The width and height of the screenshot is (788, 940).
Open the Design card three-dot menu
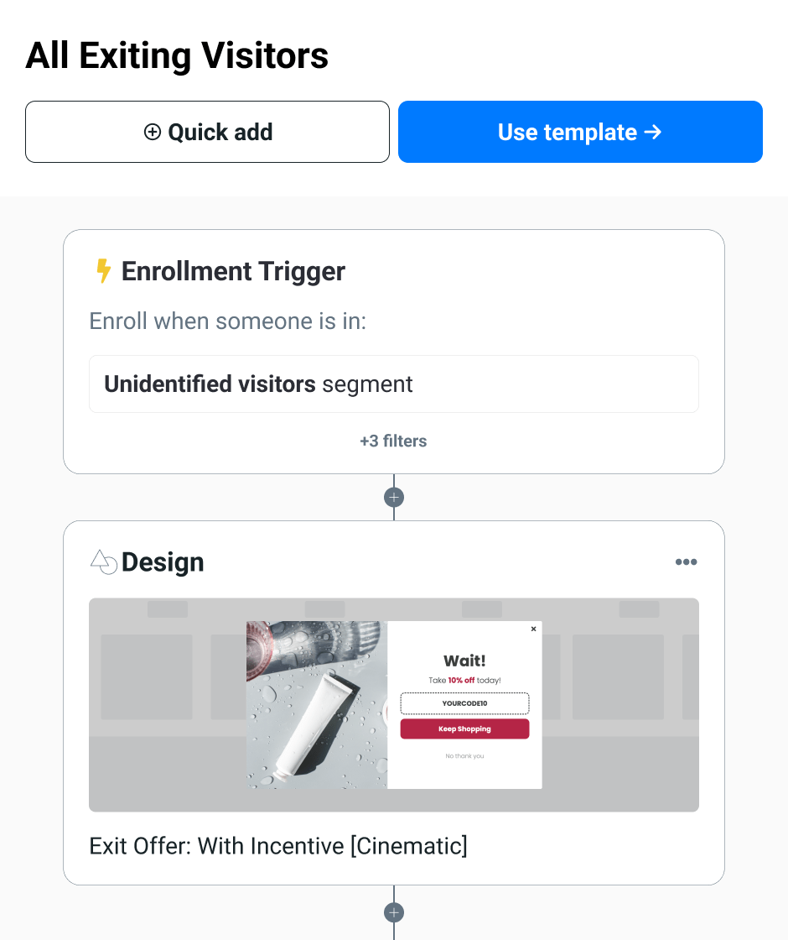click(x=687, y=561)
